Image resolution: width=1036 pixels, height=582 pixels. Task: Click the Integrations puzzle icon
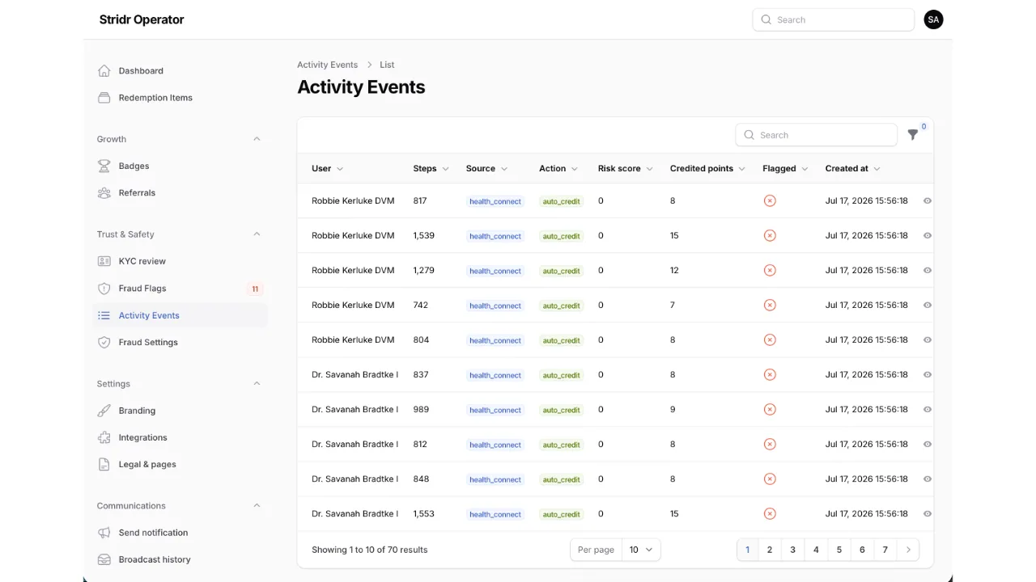(104, 437)
